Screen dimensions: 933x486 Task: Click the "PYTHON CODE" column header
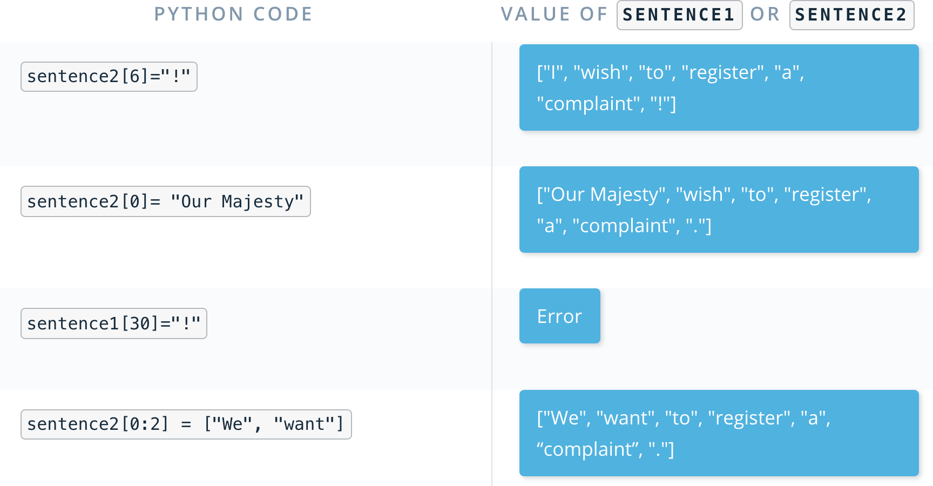233,14
